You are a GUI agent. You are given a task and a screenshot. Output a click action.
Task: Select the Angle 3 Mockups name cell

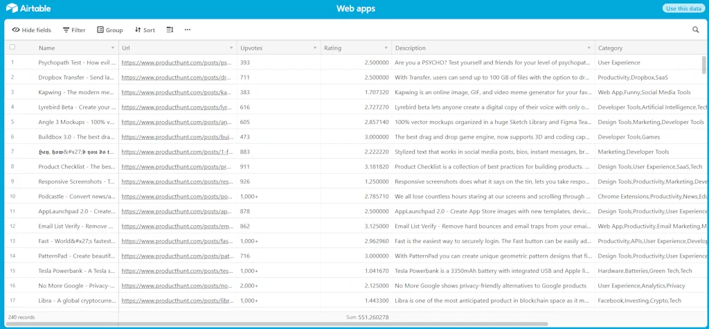(x=77, y=122)
